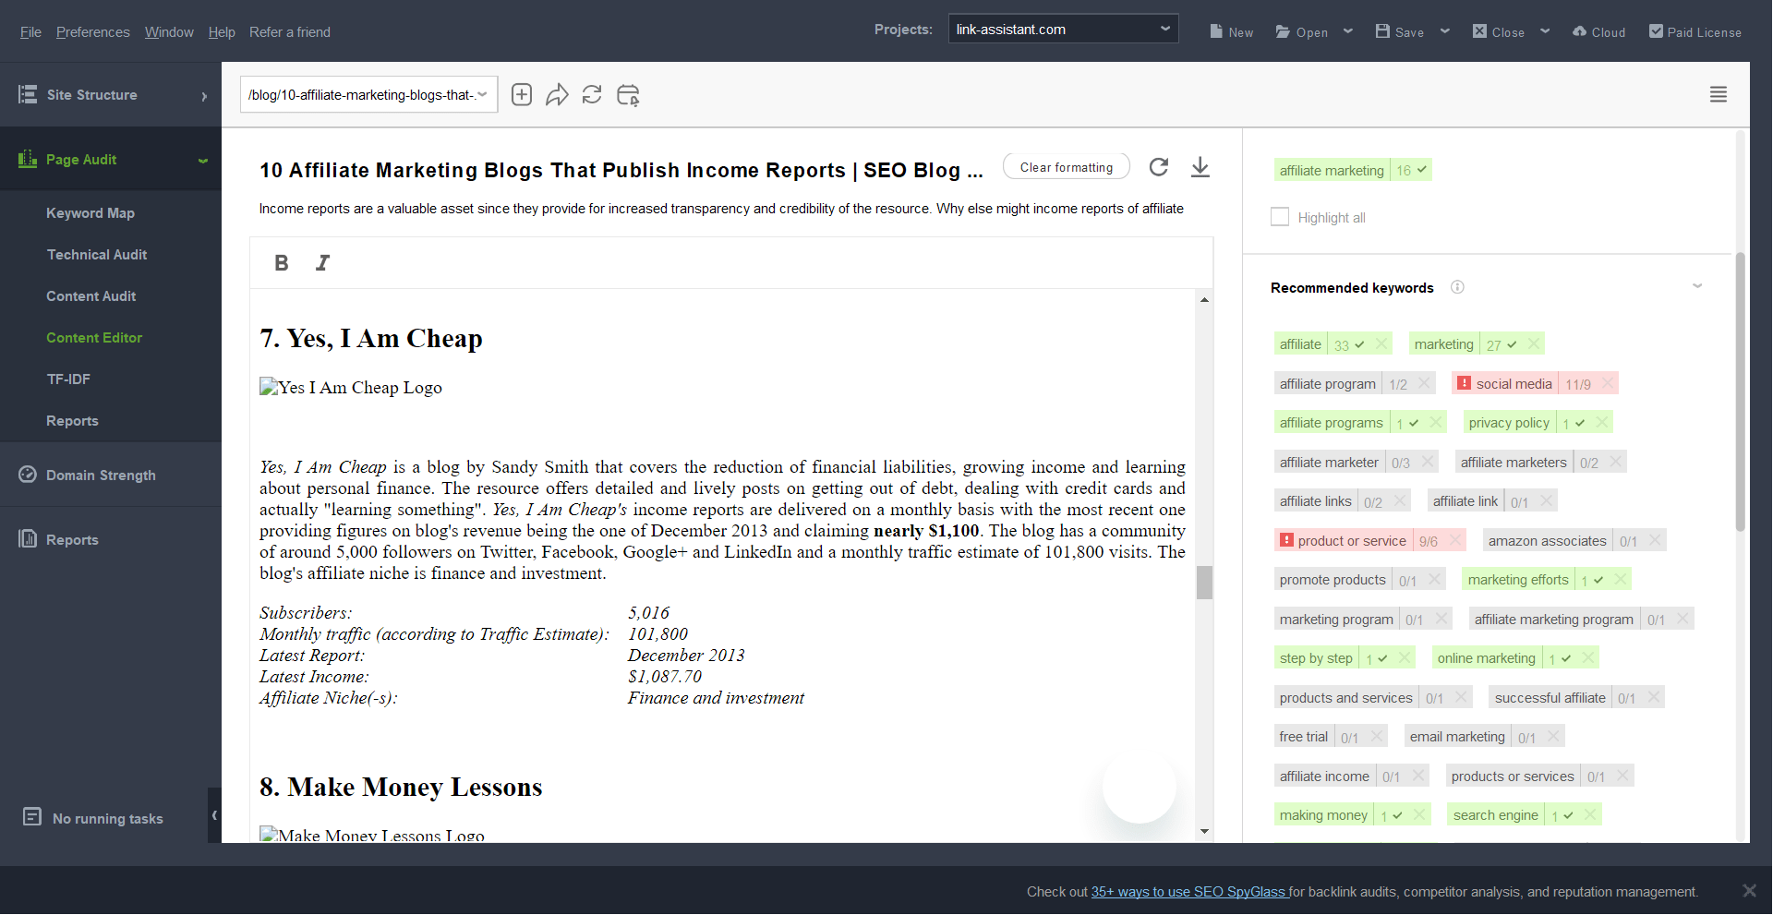Toggle the check on 'affiliate marketing' keyword
This screenshot has height=915, width=1773.
(x=1422, y=170)
